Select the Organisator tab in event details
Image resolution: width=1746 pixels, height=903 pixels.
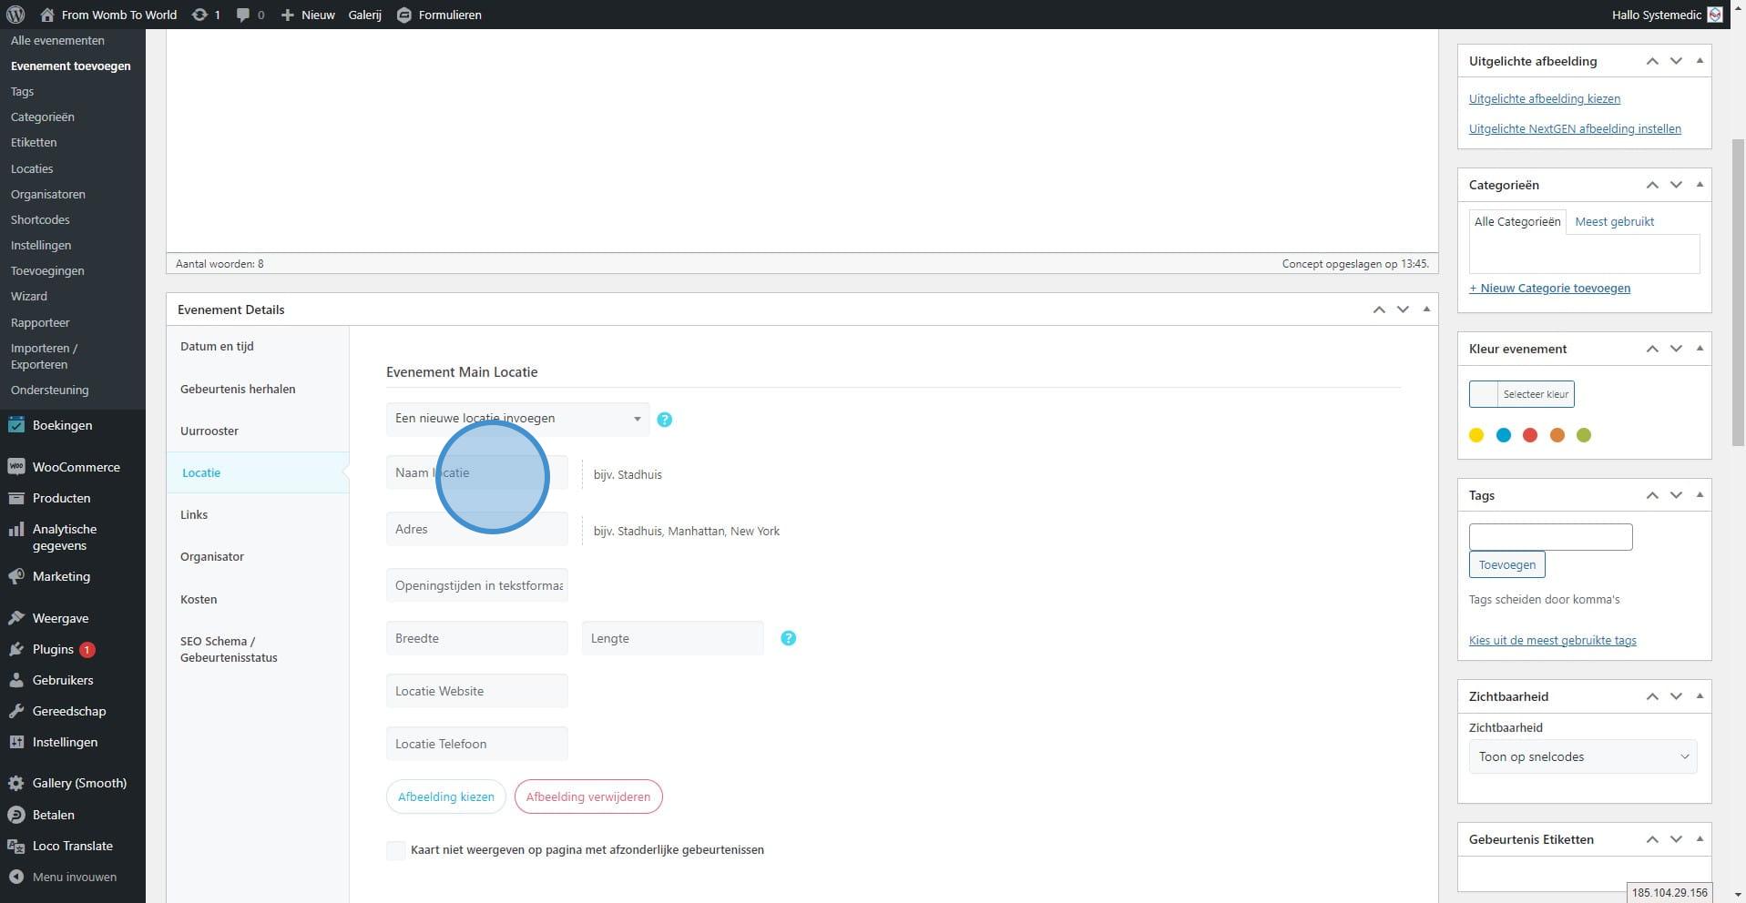[212, 556]
